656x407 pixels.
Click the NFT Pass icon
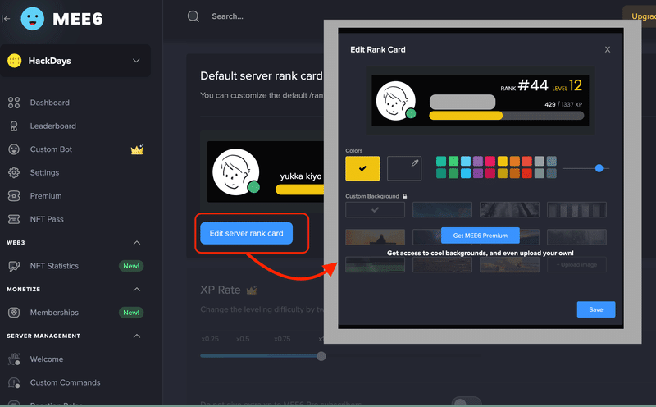14,219
